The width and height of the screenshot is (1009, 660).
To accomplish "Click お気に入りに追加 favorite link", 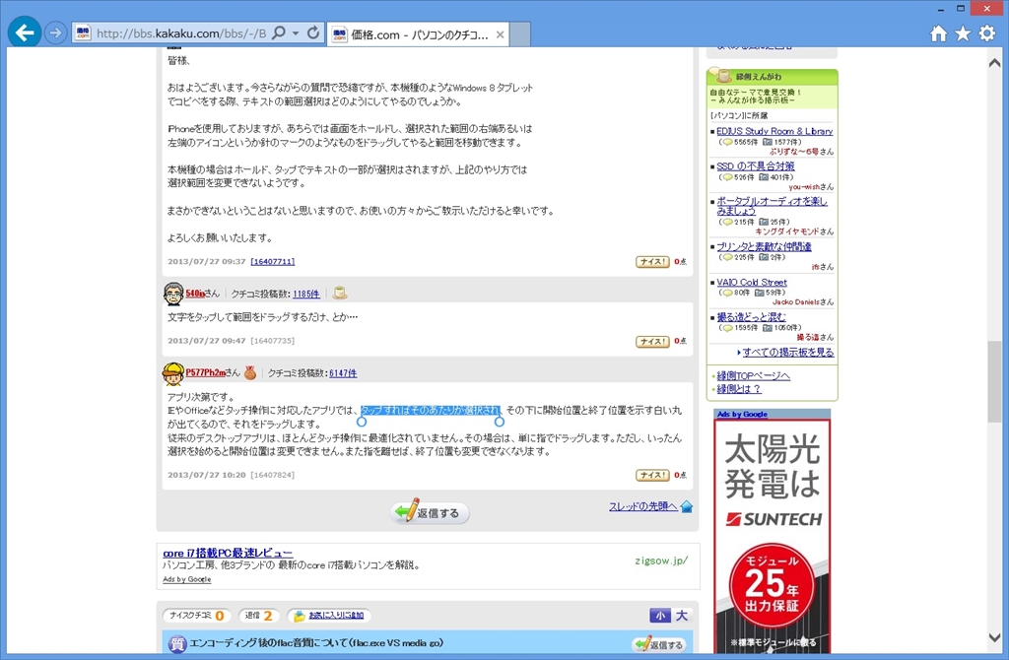I will (336, 616).
